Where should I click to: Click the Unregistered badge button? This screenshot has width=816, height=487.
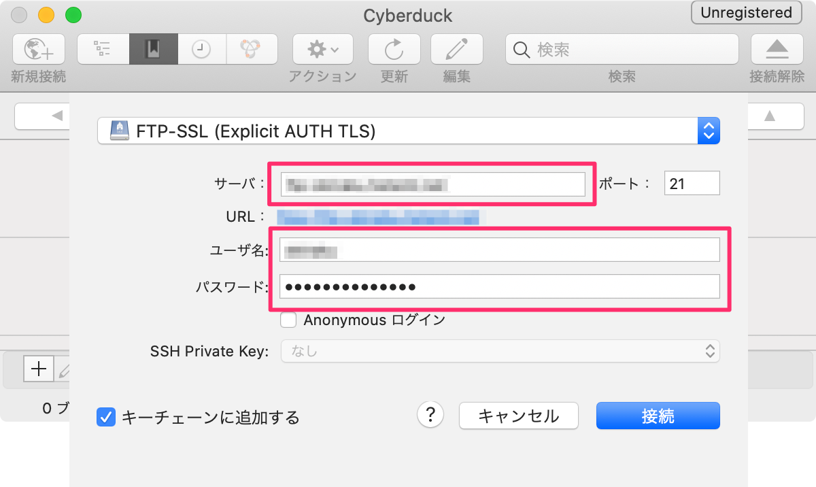click(746, 12)
